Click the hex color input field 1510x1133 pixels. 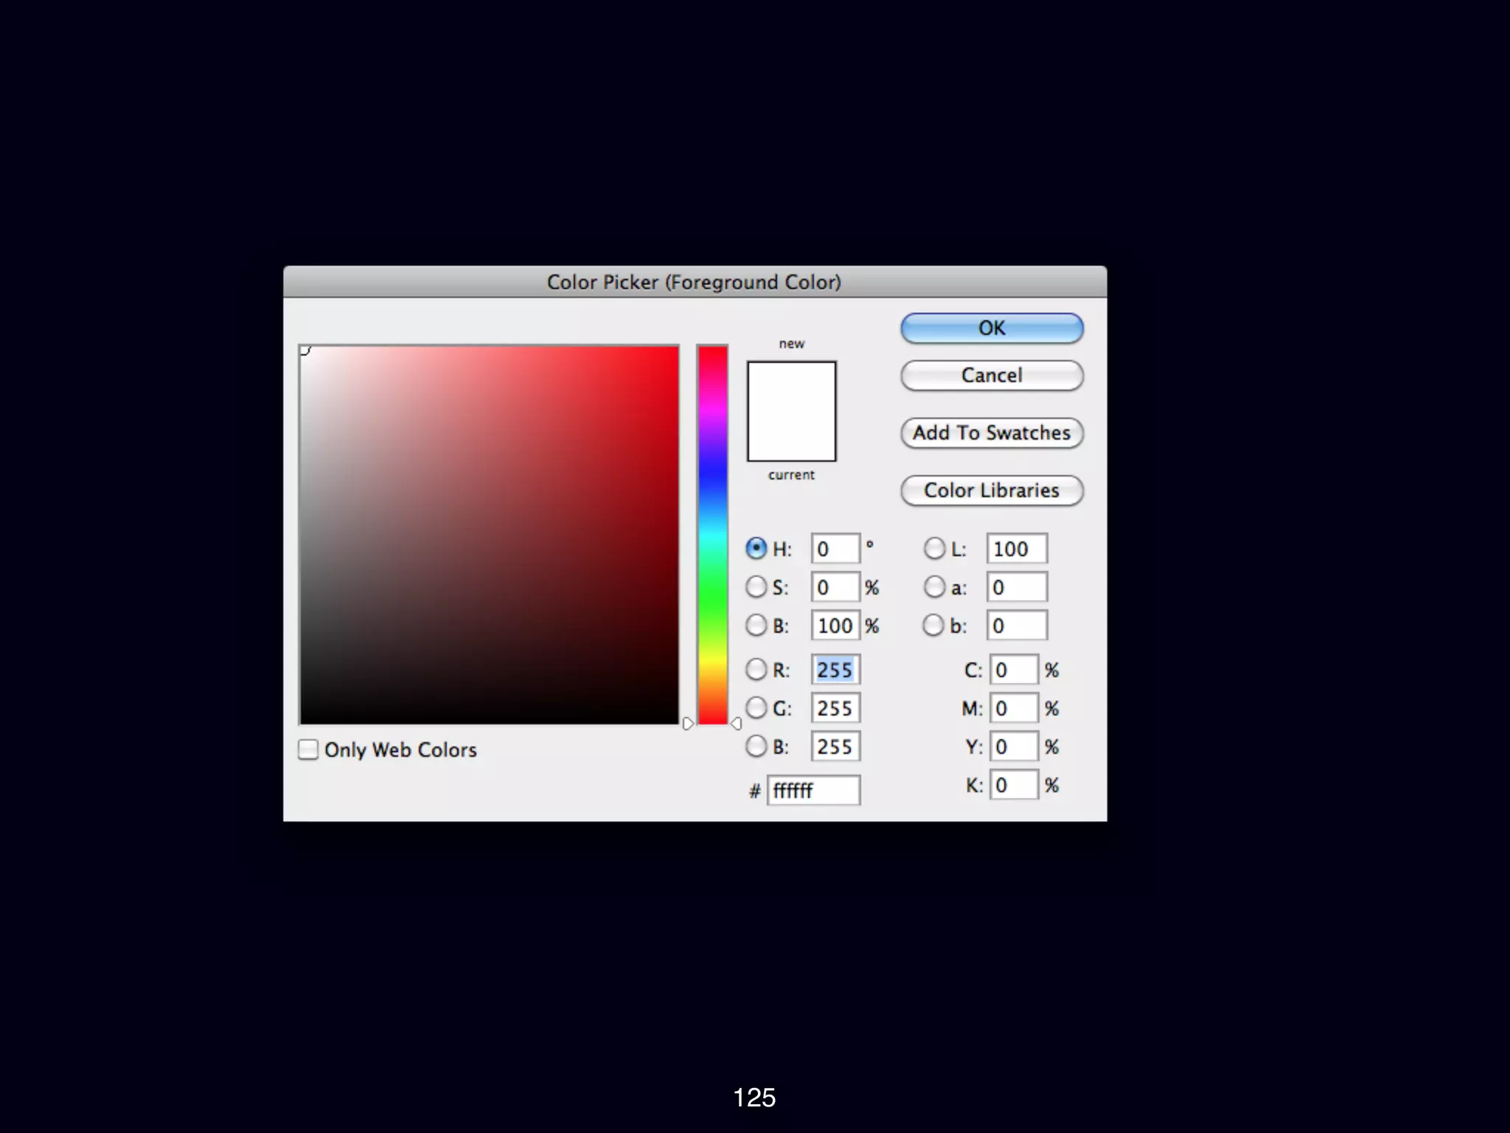coord(813,791)
